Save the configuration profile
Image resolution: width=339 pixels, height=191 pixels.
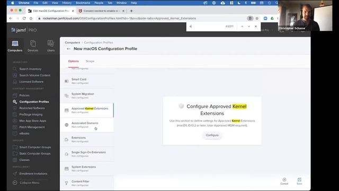click(299, 181)
